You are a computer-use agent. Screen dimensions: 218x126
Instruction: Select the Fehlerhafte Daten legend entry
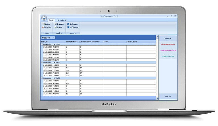coord(168,44)
